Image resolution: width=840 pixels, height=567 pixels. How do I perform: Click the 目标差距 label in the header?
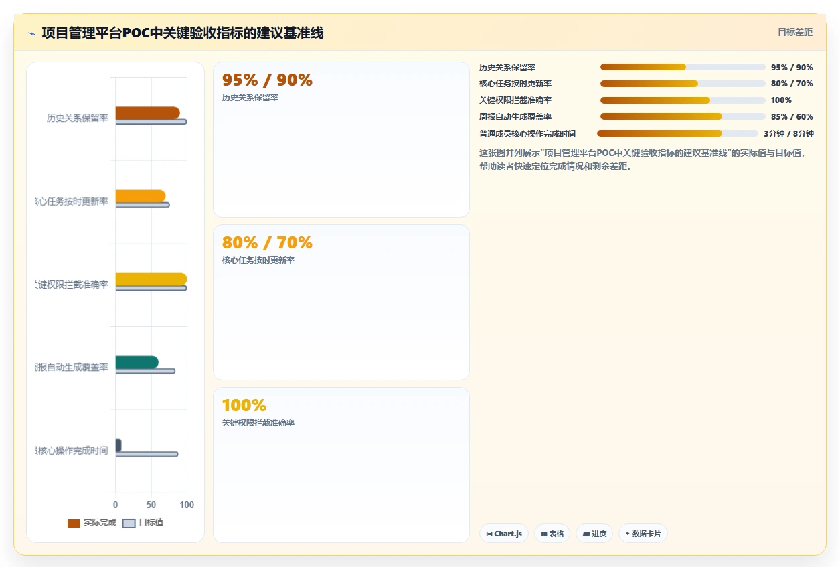(794, 32)
